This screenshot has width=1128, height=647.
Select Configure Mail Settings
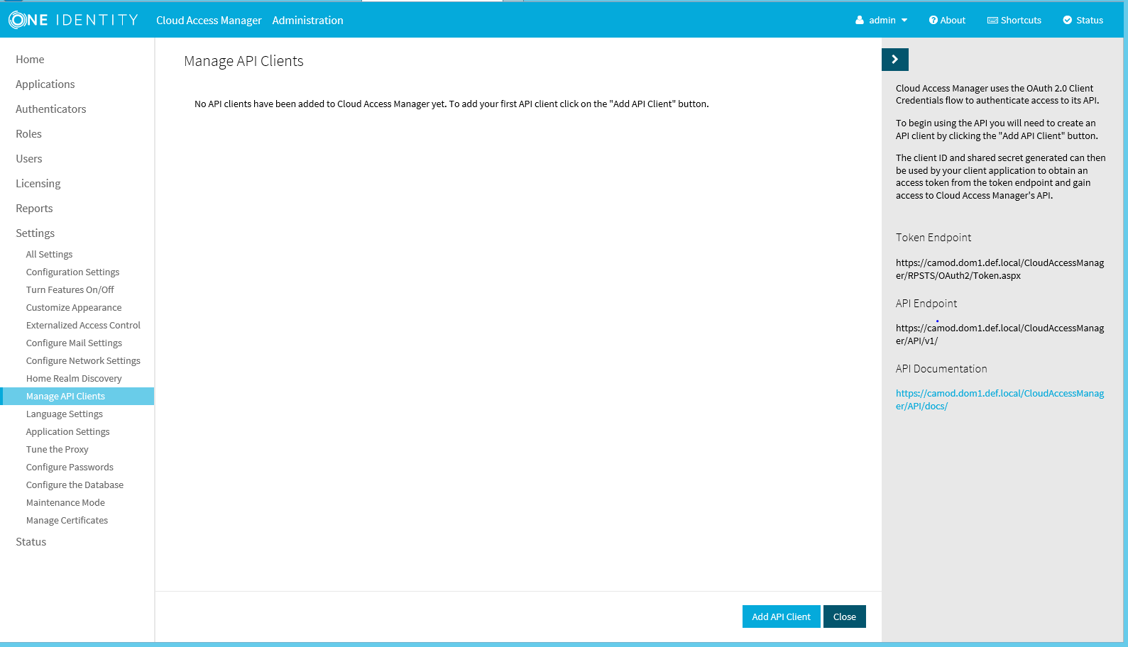74,343
